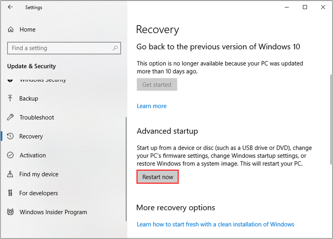The height and width of the screenshot is (239, 333).
Task: Click the Activation checkmark circle icon
Action: point(10,155)
